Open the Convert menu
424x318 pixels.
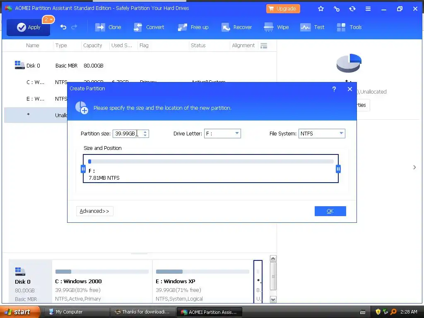[x=149, y=27]
